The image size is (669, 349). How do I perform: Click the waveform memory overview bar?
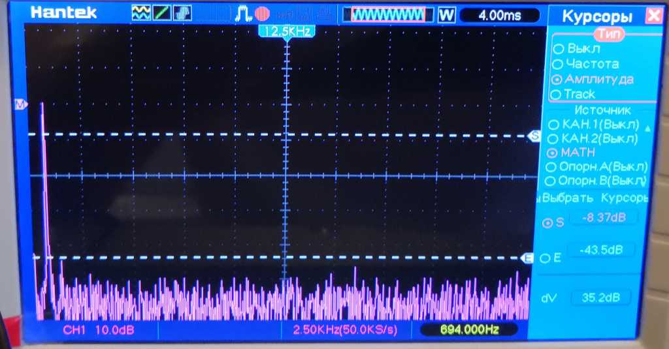(x=388, y=15)
